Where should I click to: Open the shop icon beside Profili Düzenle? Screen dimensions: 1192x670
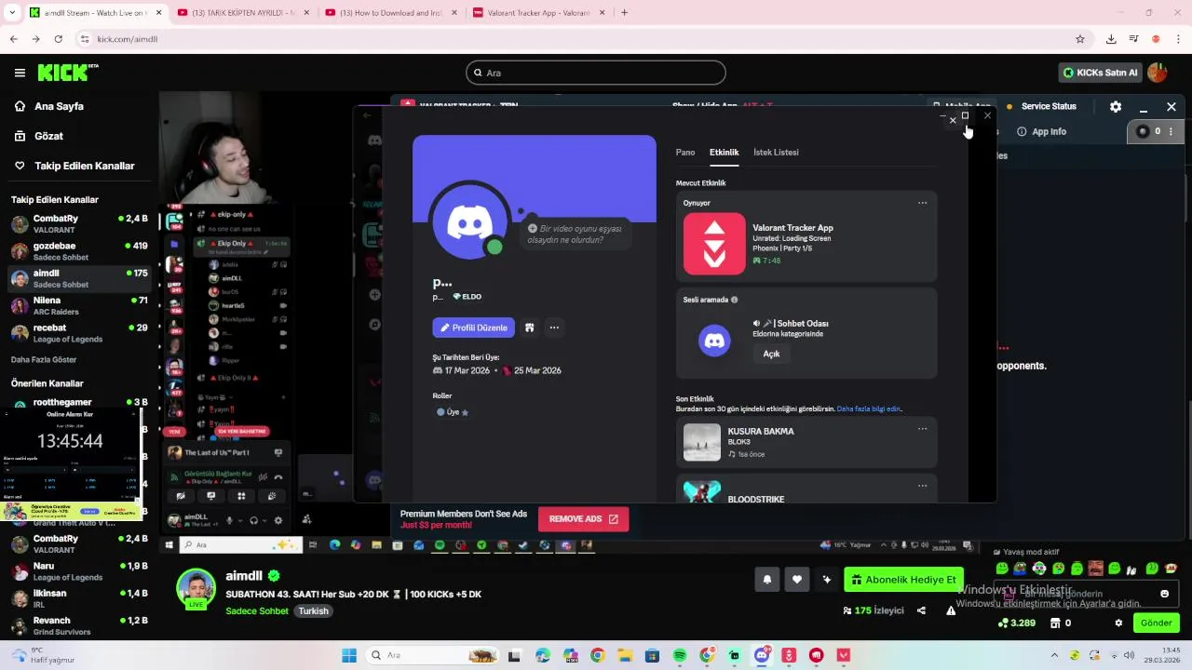(x=529, y=328)
